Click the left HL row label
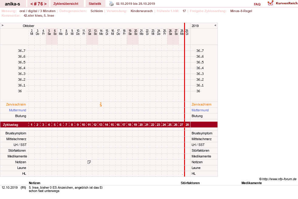The width and height of the screenshot is (298, 199). point(24,174)
